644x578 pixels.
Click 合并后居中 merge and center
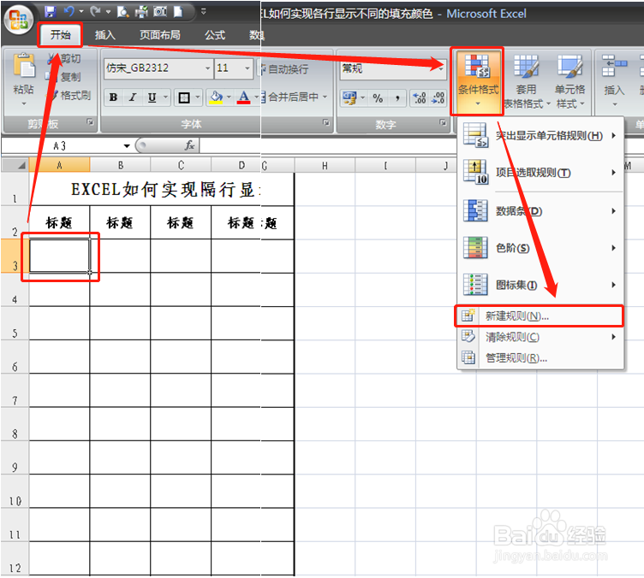pos(290,97)
